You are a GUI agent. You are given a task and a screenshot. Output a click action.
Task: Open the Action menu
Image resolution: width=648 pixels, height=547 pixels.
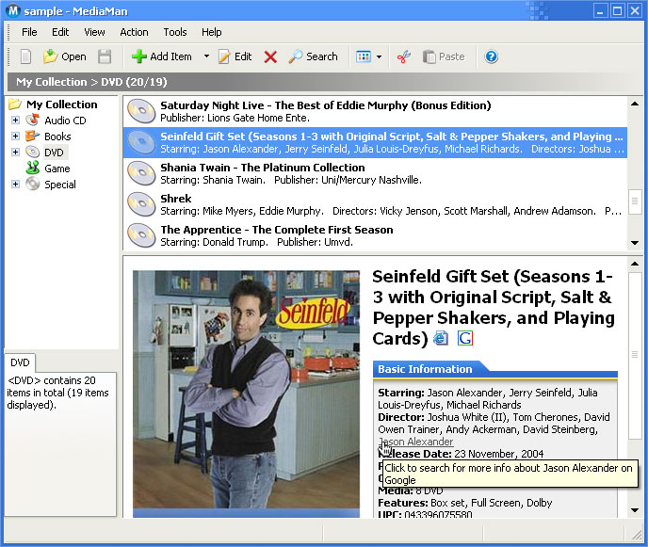pos(134,32)
